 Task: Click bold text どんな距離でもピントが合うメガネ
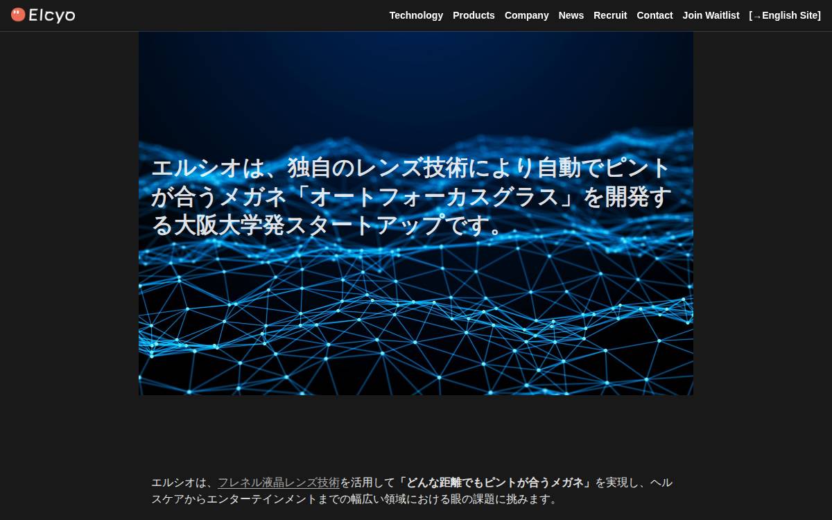[x=495, y=483]
